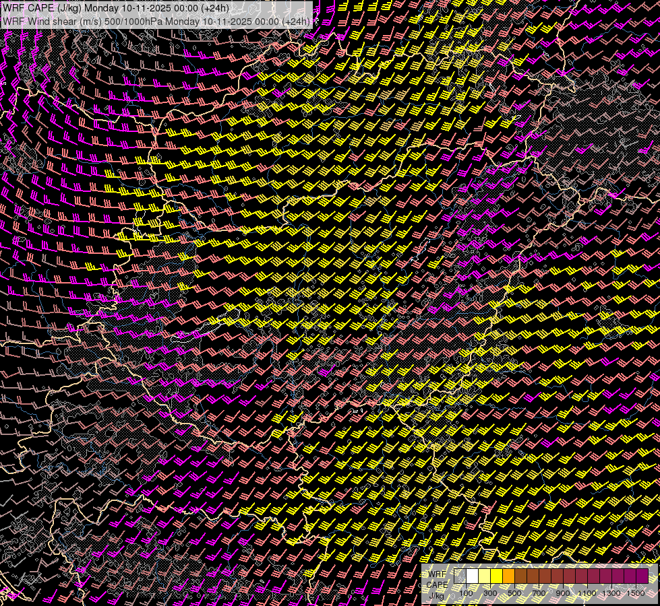This screenshot has width=660, height=606.
Task: Select the pale yellow CAPE legend swatch
Action: 485,576
